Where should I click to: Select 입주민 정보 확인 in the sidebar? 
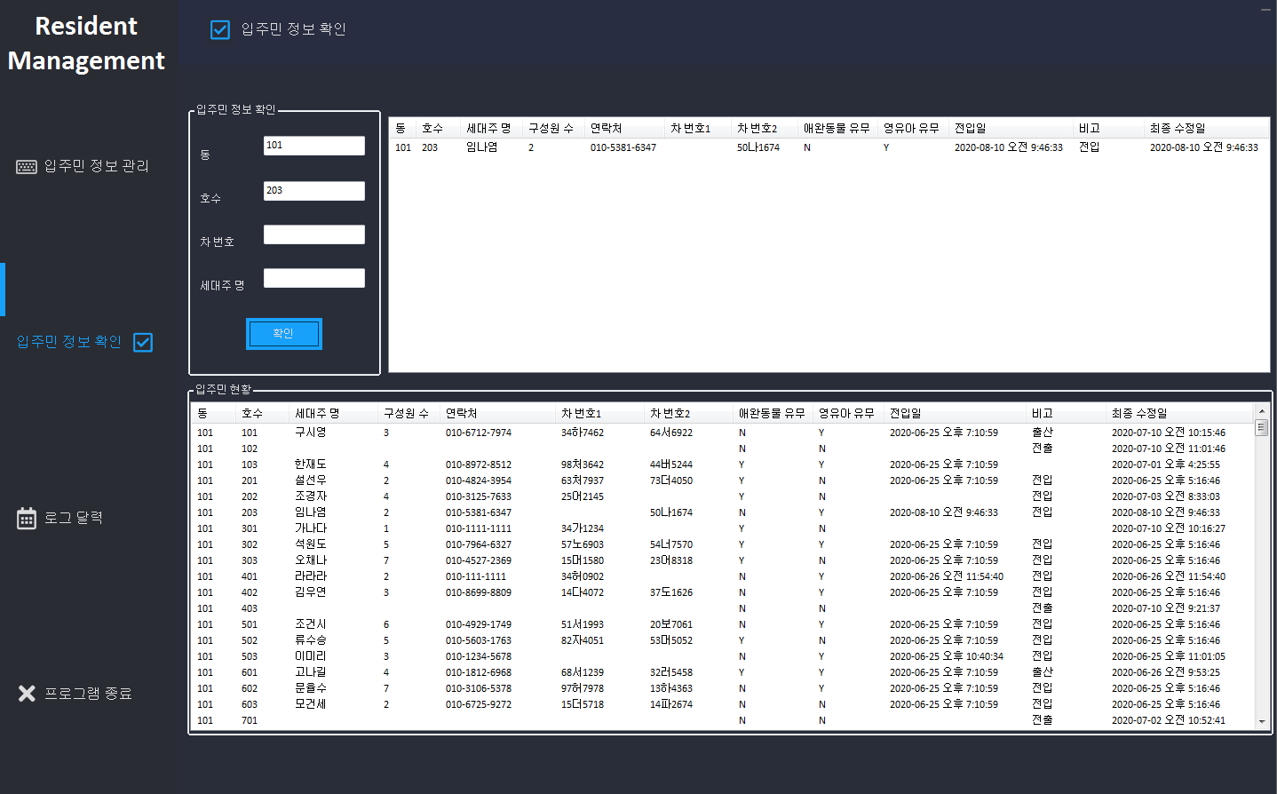(69, 342)
